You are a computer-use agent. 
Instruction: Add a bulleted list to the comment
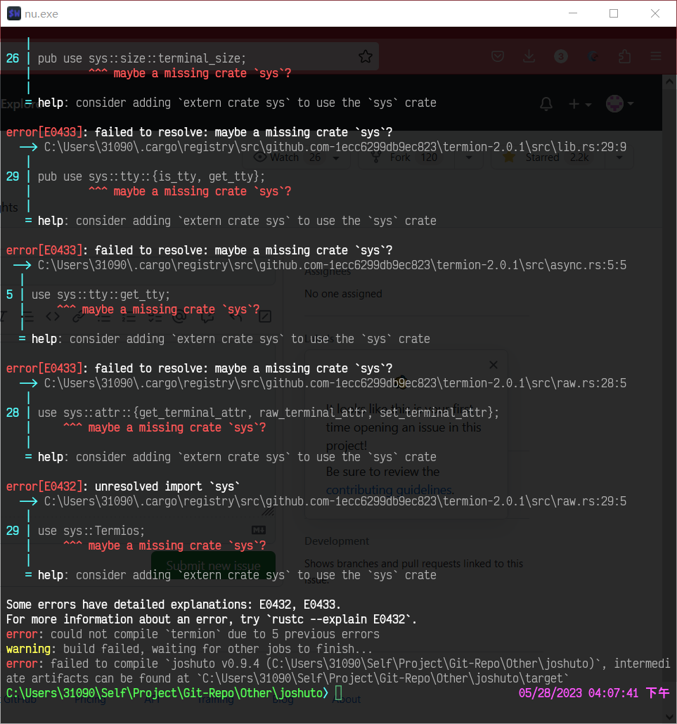click(104, 316)
